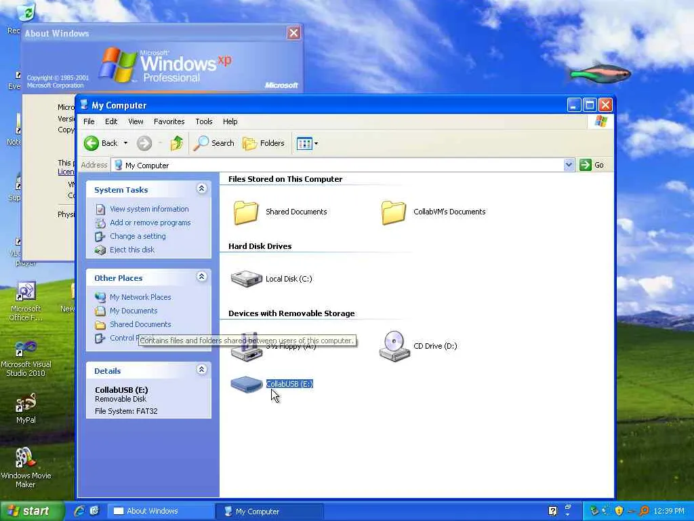
Task: Open My Network Places link
Action: (x=140, y=297)
